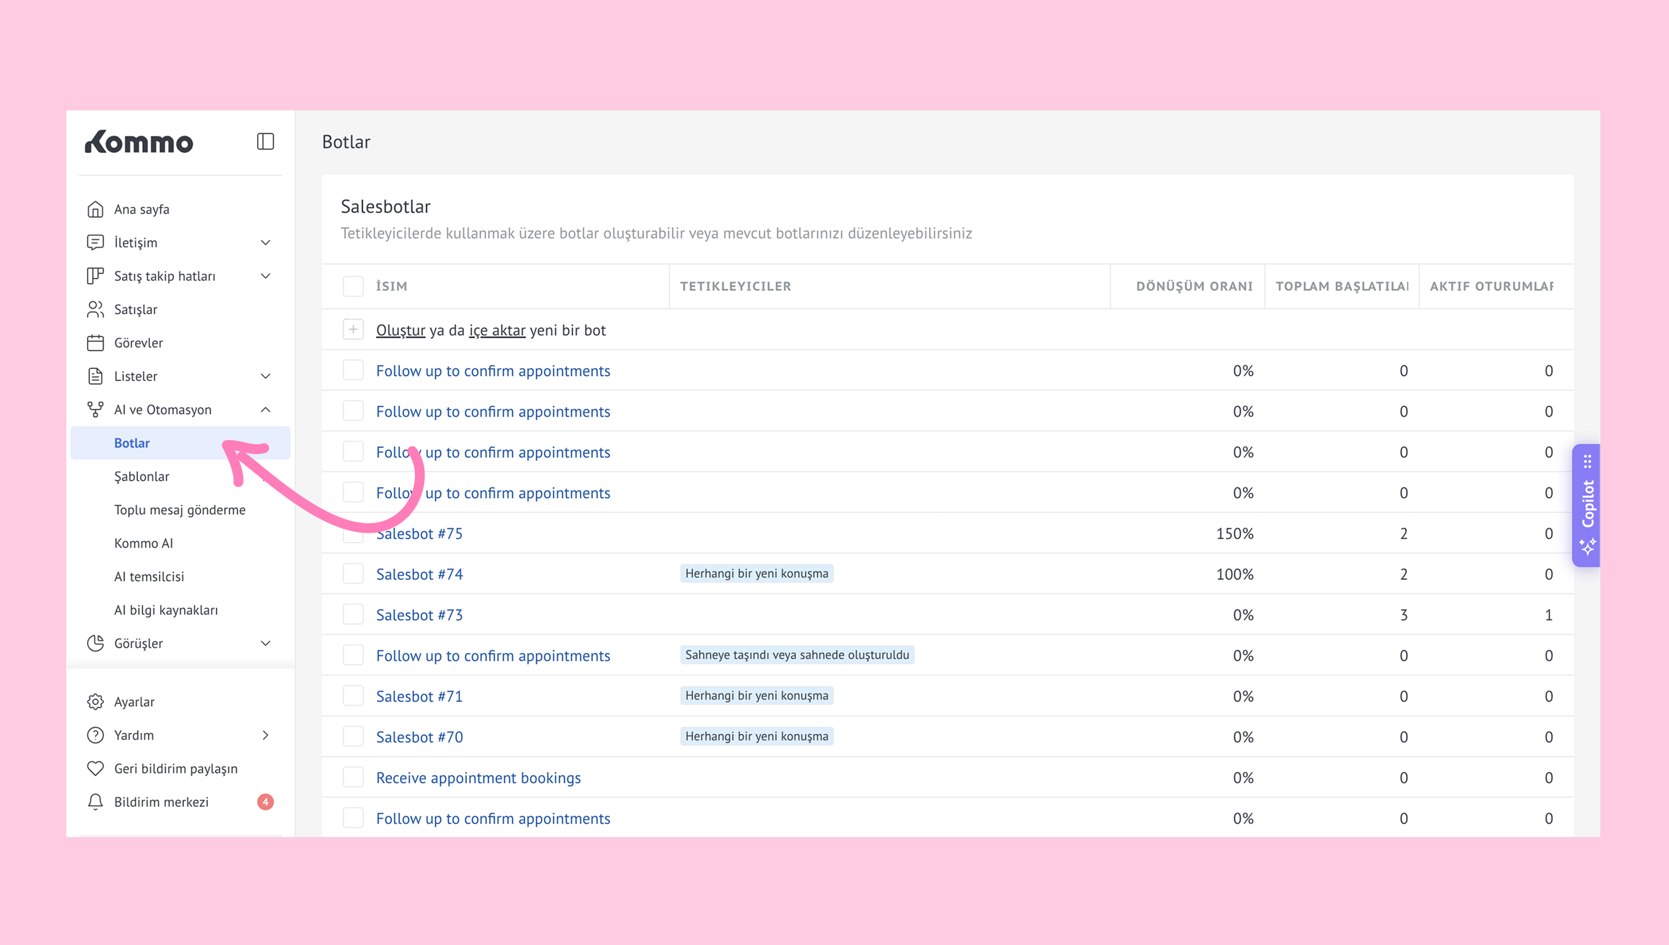Expand the Listeler section chevron
The image size is (1669, 945).
click(266, 376)
